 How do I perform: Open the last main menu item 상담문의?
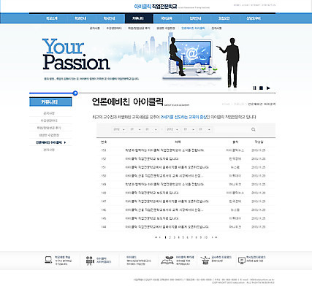[254, 18]
